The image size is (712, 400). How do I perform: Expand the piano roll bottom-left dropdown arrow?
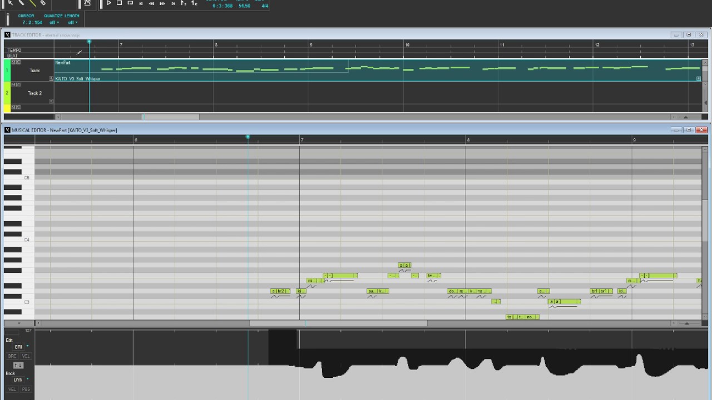coord(19,323)
